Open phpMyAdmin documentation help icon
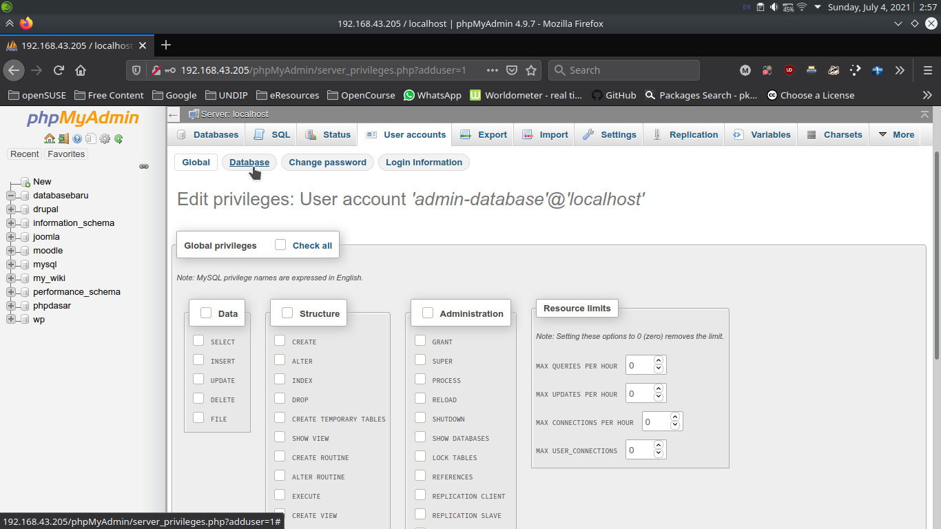Image resolution: width=941 pixels, height=529 pixels. pyautogui.click(x=77, y=138)
